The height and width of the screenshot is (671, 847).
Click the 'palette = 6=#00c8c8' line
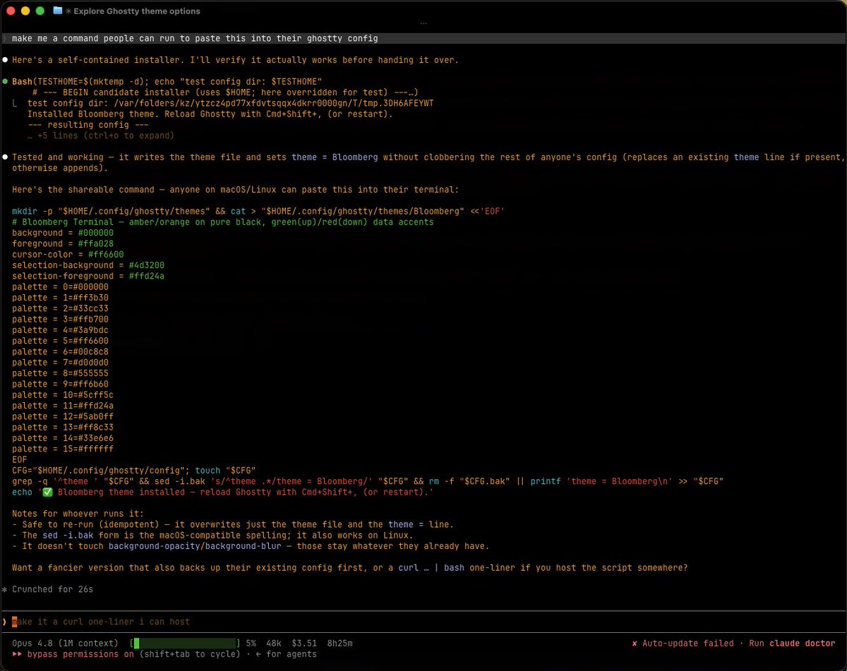point(60,351)
